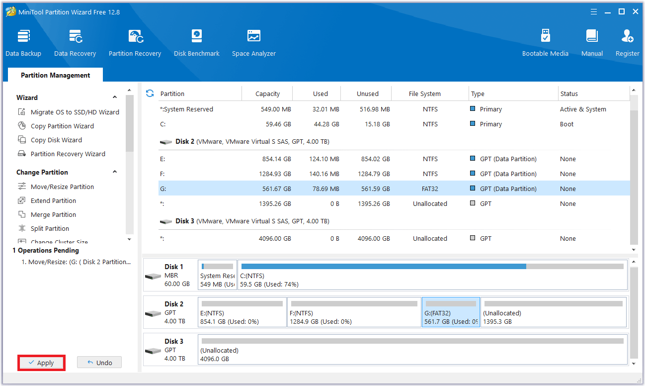645x386 pixels.
Task: Select Disk 3 unallocated block in map
Action: (x=412, y=350)
